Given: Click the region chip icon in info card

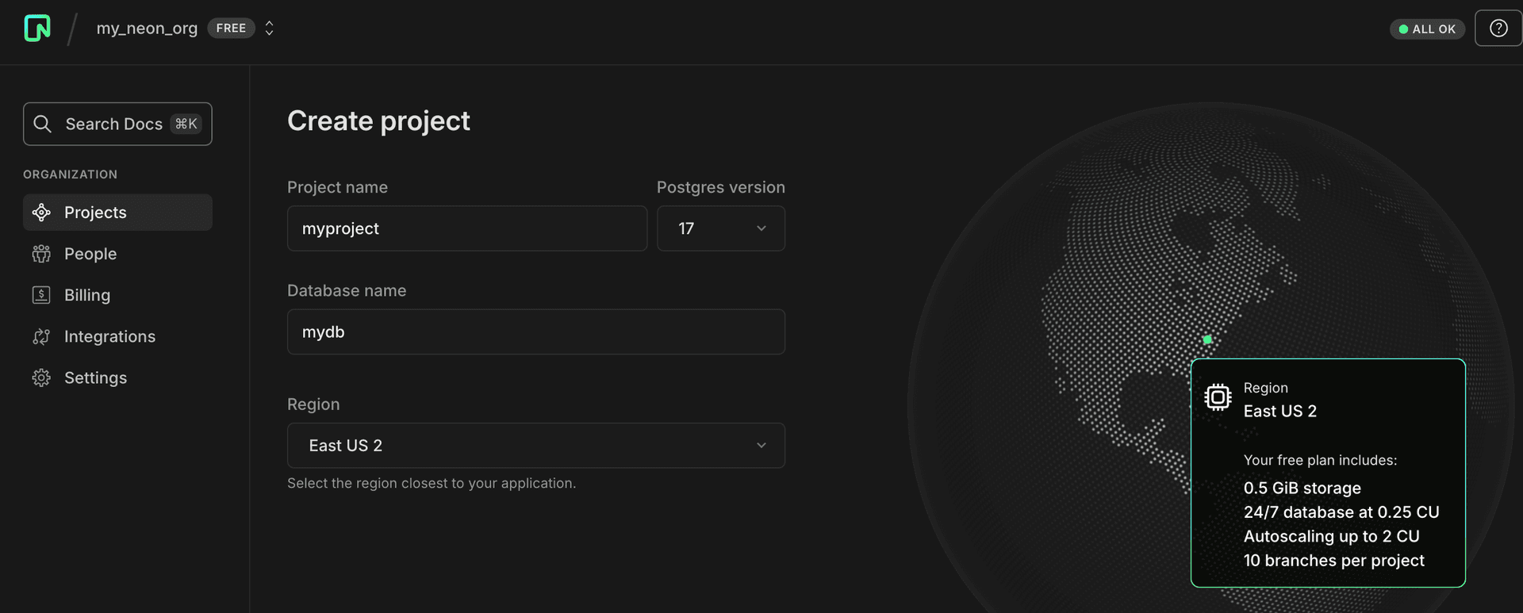Looking at the screenshot, I should 1218,397.
